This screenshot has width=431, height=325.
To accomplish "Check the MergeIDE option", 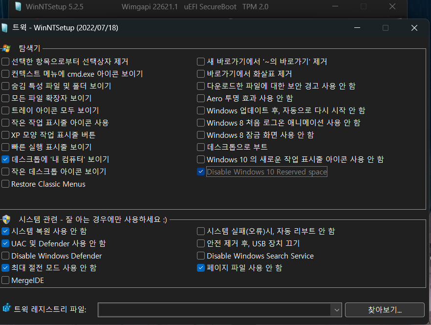I will [5, 280].
